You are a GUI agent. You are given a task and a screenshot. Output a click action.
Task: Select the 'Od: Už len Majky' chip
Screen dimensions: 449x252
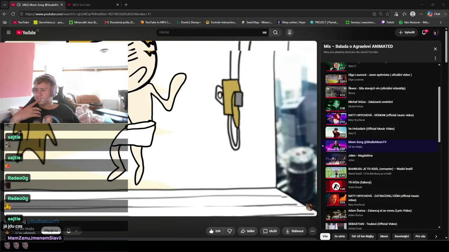point(362,236)
